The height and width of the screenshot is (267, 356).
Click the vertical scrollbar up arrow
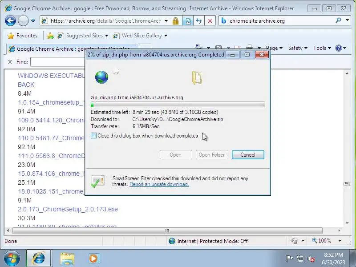[347, 73]
